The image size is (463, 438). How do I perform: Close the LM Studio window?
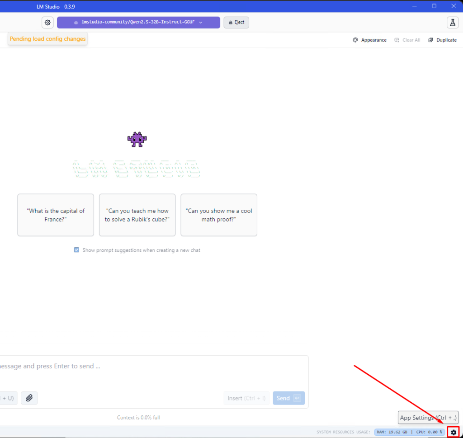[x=454, y=6]
